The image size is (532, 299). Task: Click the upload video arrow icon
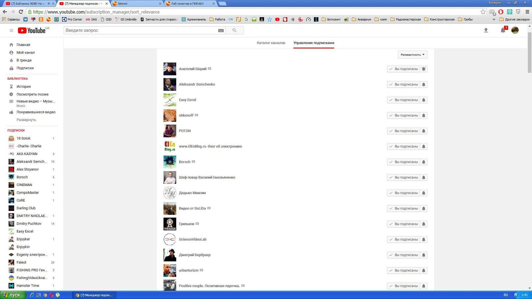(486, 30)
